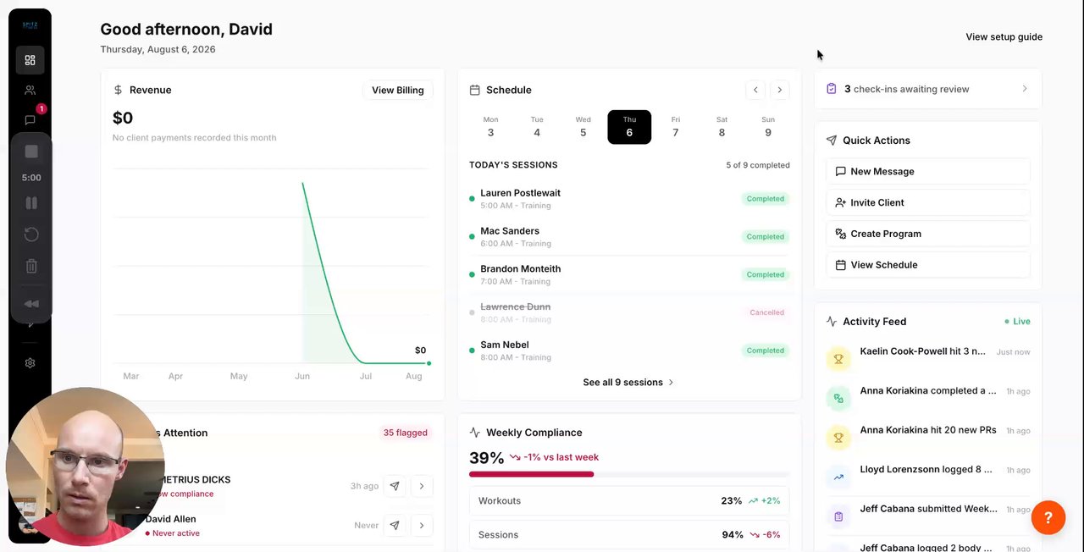Screen dimensions: 1084x552
Task: Click the Quick Actions paper plane icon
Action: pyautogui.click(x=832, y=141)
